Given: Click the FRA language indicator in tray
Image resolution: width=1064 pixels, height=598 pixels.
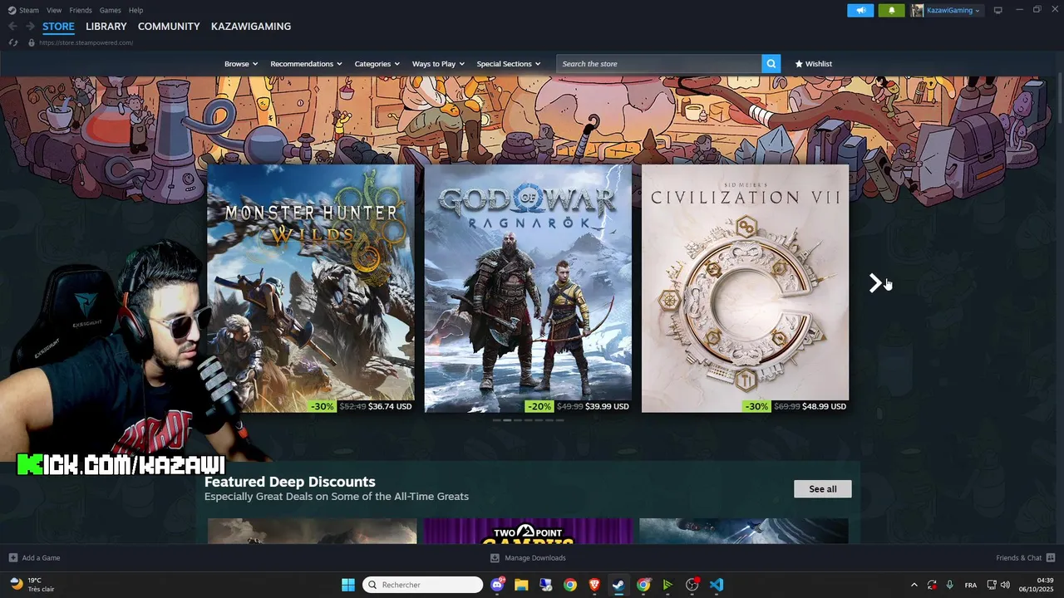Looking at the screenshot, I should [971, 585].
